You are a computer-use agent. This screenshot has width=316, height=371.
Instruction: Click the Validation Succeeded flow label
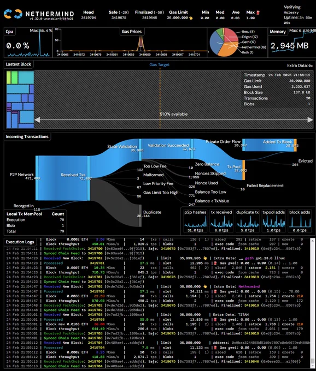tap(168, 145)
